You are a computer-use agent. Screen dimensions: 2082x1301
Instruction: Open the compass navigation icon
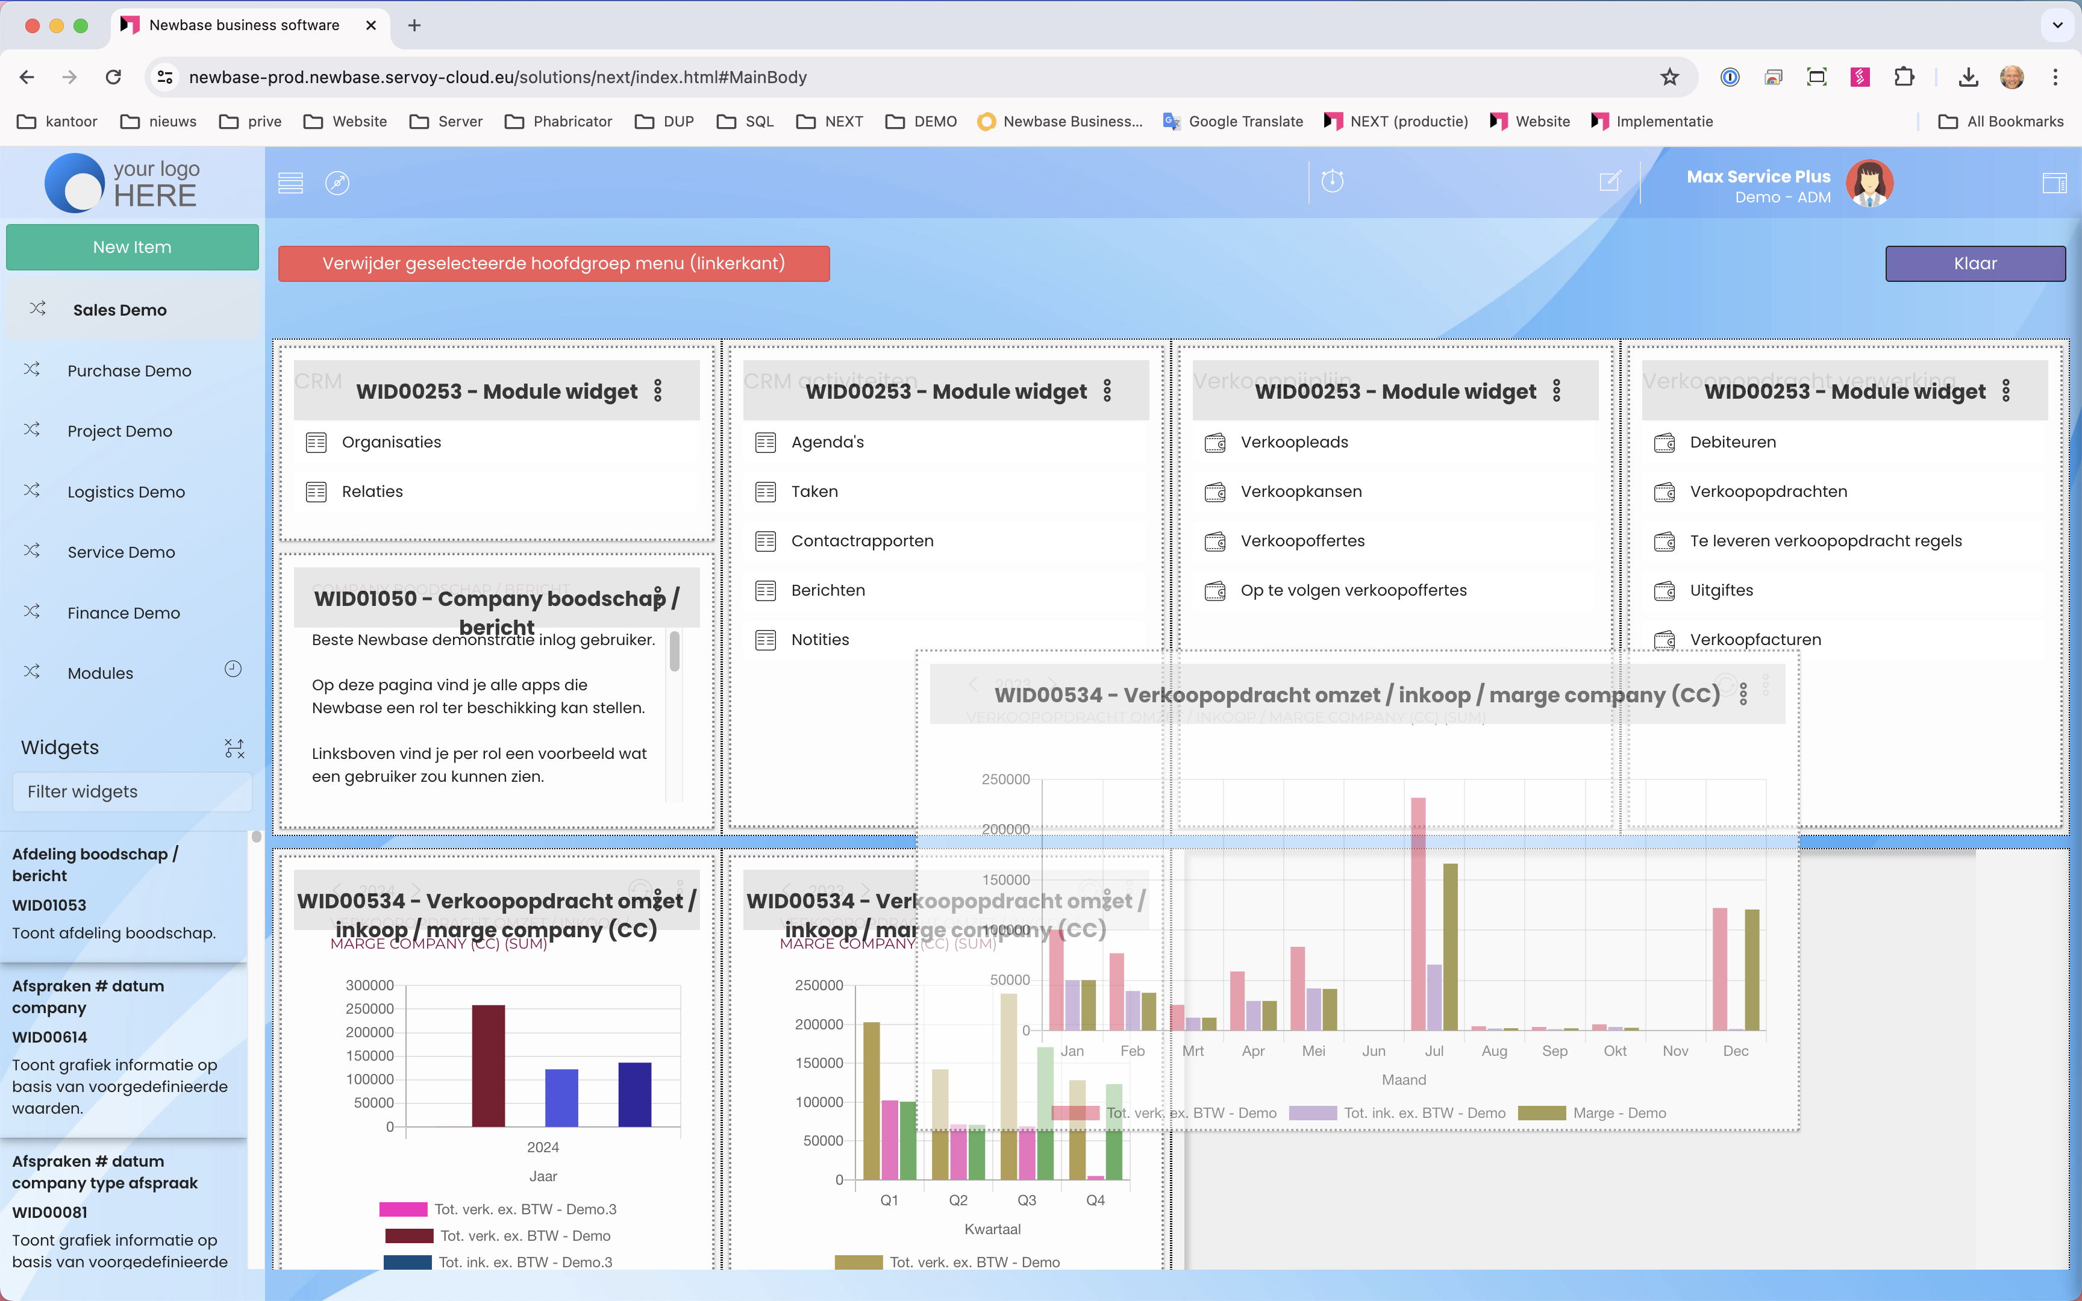tap(337, 183)
